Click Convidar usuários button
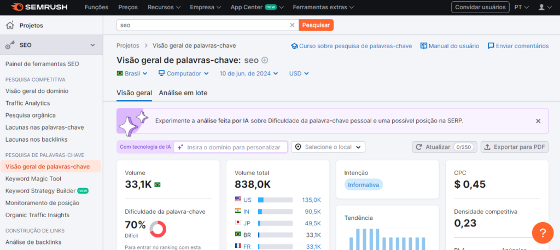Image resolution: width=560 pixels, height=250 pixels. tap(480, 7)
